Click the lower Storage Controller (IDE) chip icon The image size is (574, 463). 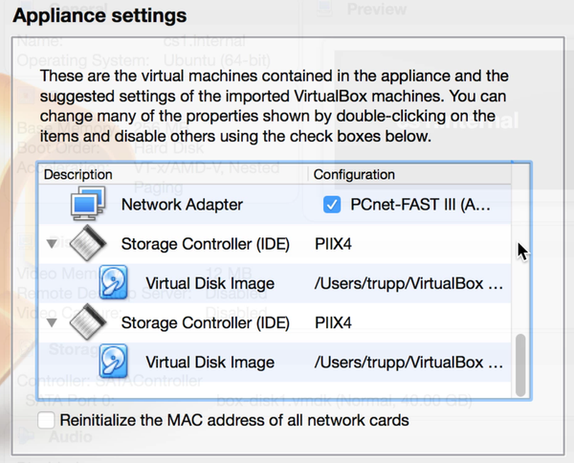coord(90,323)
